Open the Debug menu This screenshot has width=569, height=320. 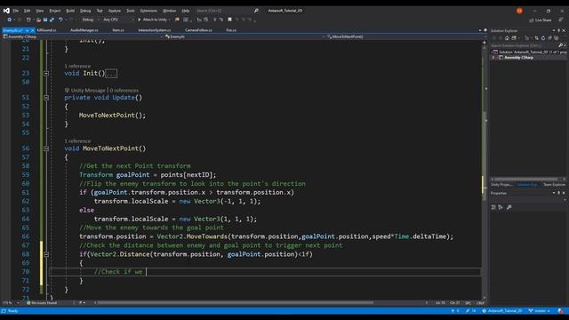tap(85, 11)
